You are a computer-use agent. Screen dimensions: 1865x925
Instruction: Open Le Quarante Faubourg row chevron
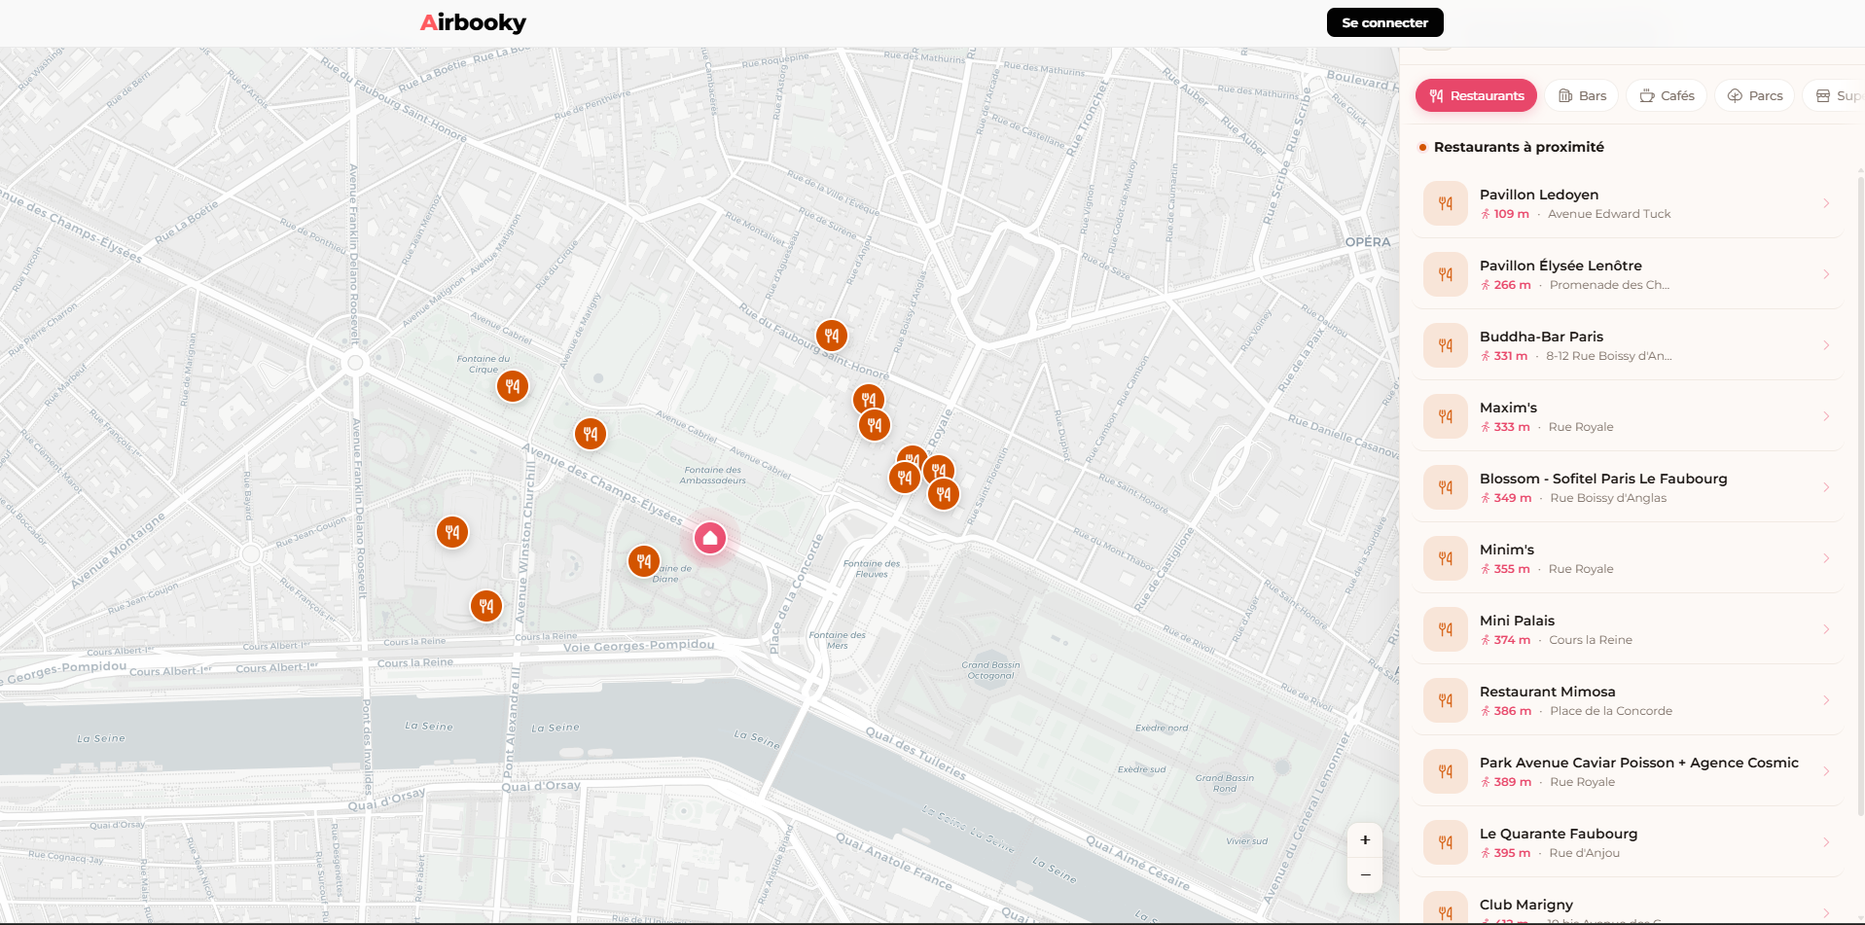click(1826, 842)
